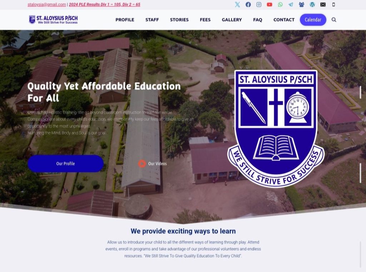366x272 pixels.
Task: Click the WhatsApp chat icon
Action: pos(280,4)
